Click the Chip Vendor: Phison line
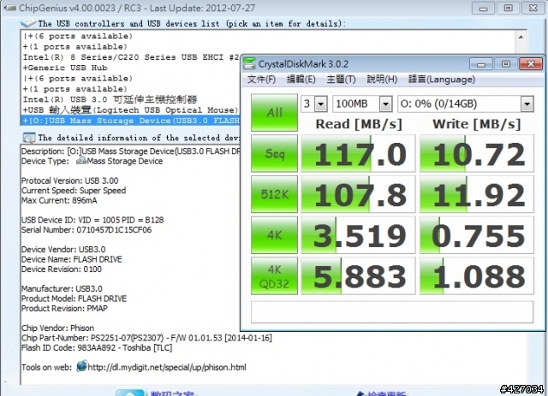Screen dimensions: 548x396 click(57, 328)
